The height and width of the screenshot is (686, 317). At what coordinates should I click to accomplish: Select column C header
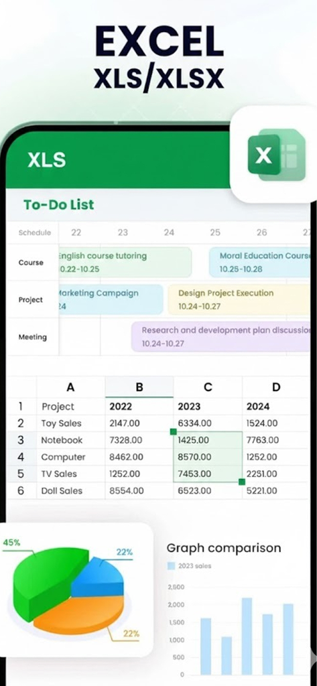pyautogui.click(x=208, y=387)
